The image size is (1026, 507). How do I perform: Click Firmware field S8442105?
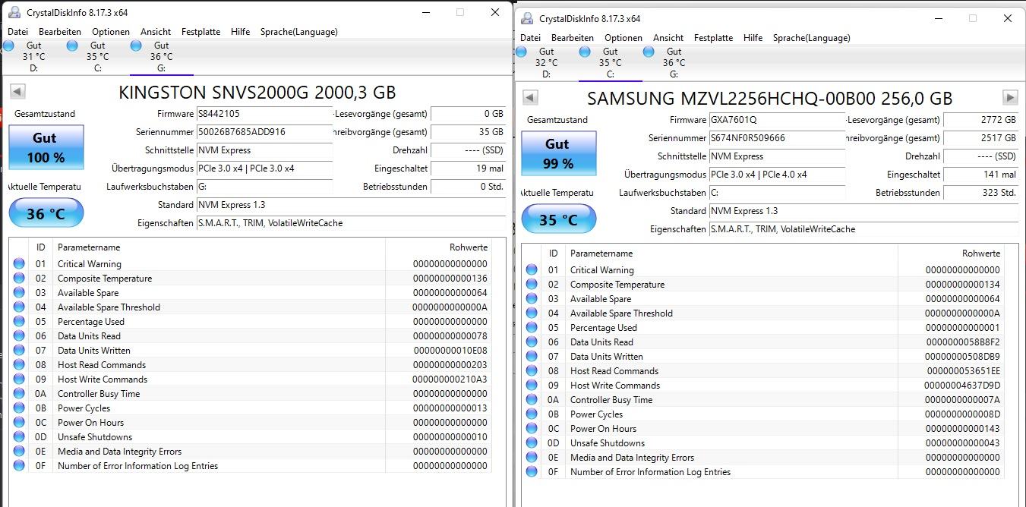pos(264,114)
